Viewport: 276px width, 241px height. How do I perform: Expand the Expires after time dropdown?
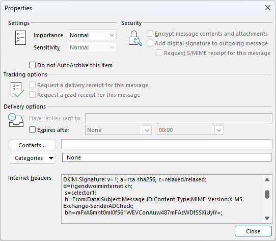point(219,130)
